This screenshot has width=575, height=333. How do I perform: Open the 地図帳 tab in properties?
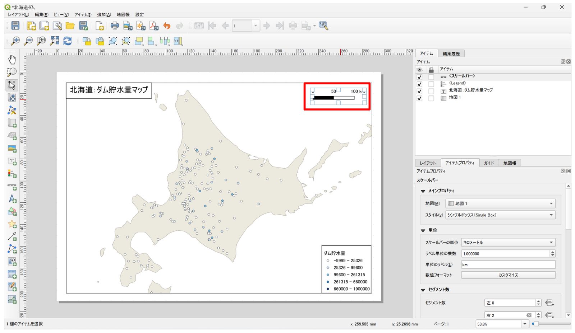[510, 163]
